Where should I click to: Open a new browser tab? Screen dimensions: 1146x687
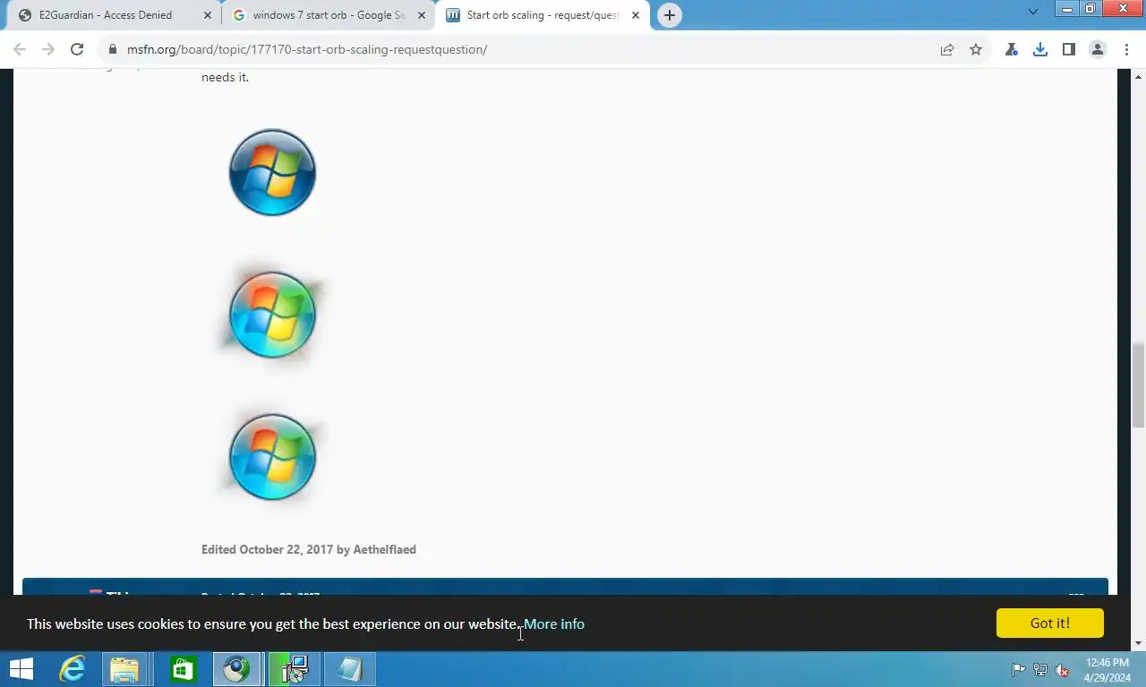tap(670, 15)
